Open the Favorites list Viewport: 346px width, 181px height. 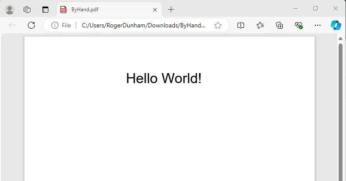pyautogui.click(x=260, y=25)
